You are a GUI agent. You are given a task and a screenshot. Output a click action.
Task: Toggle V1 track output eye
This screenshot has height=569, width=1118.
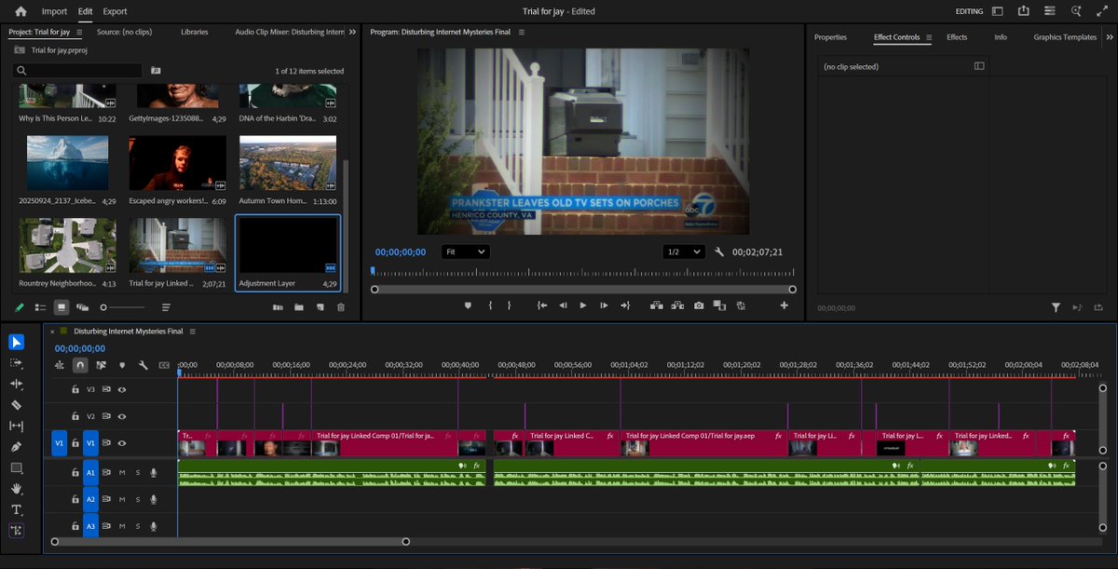point(121,443)
